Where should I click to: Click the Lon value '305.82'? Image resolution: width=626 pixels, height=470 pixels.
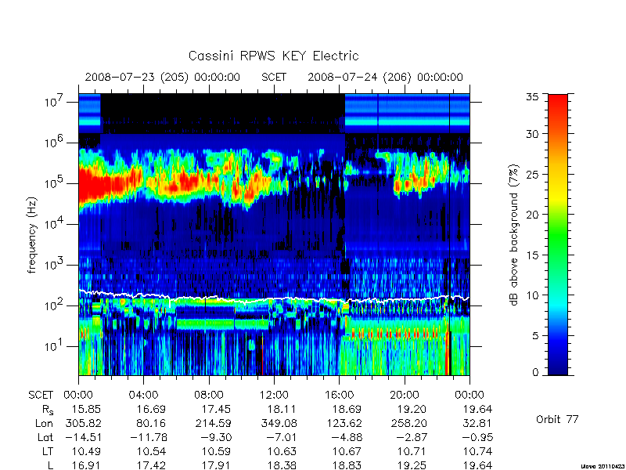[83, 423]
